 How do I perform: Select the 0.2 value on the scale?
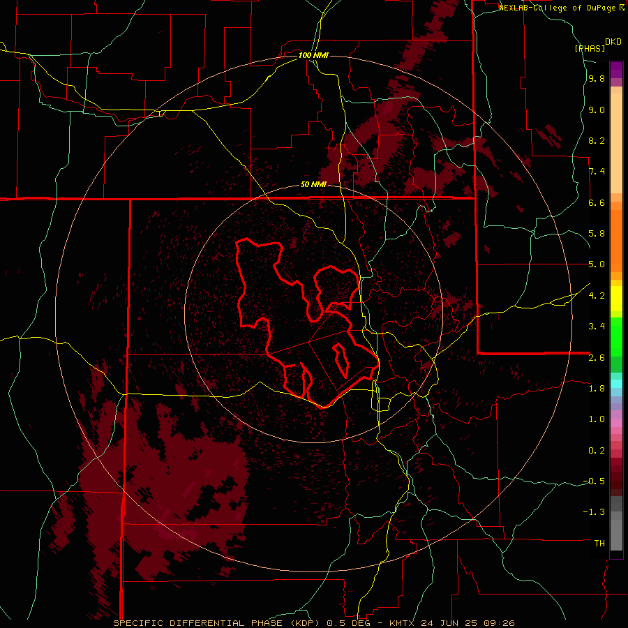pos(597,451)
